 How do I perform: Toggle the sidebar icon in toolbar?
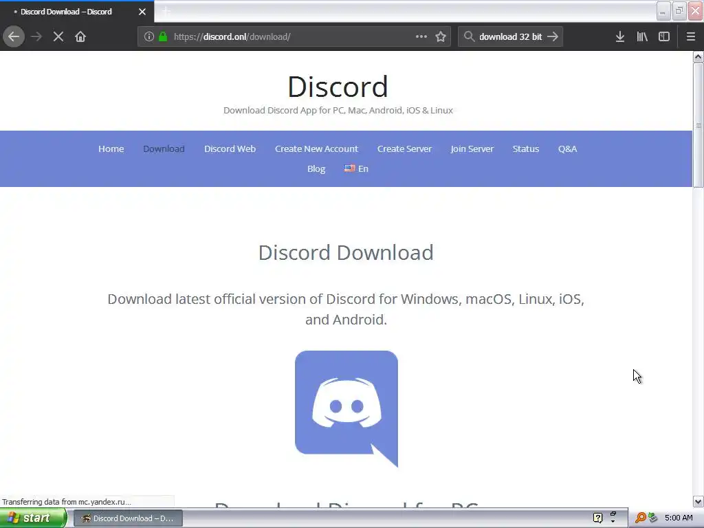click(664, 36)
